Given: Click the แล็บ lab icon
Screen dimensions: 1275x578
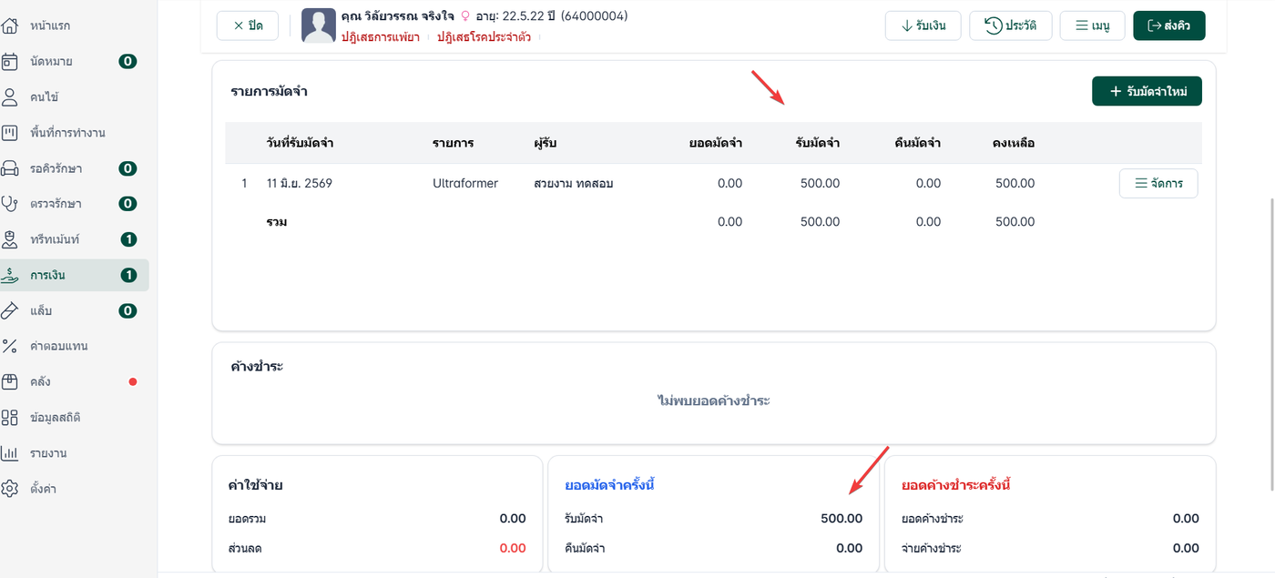Looking at the screenshot, I should [10, 310].
